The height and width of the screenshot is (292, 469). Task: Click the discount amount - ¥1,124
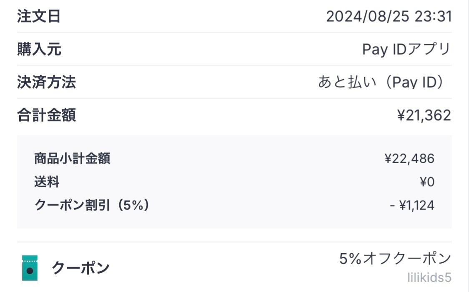412,205
